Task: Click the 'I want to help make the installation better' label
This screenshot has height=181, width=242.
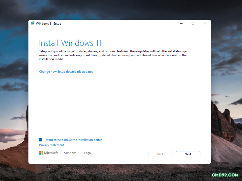Action: [73, 140]
